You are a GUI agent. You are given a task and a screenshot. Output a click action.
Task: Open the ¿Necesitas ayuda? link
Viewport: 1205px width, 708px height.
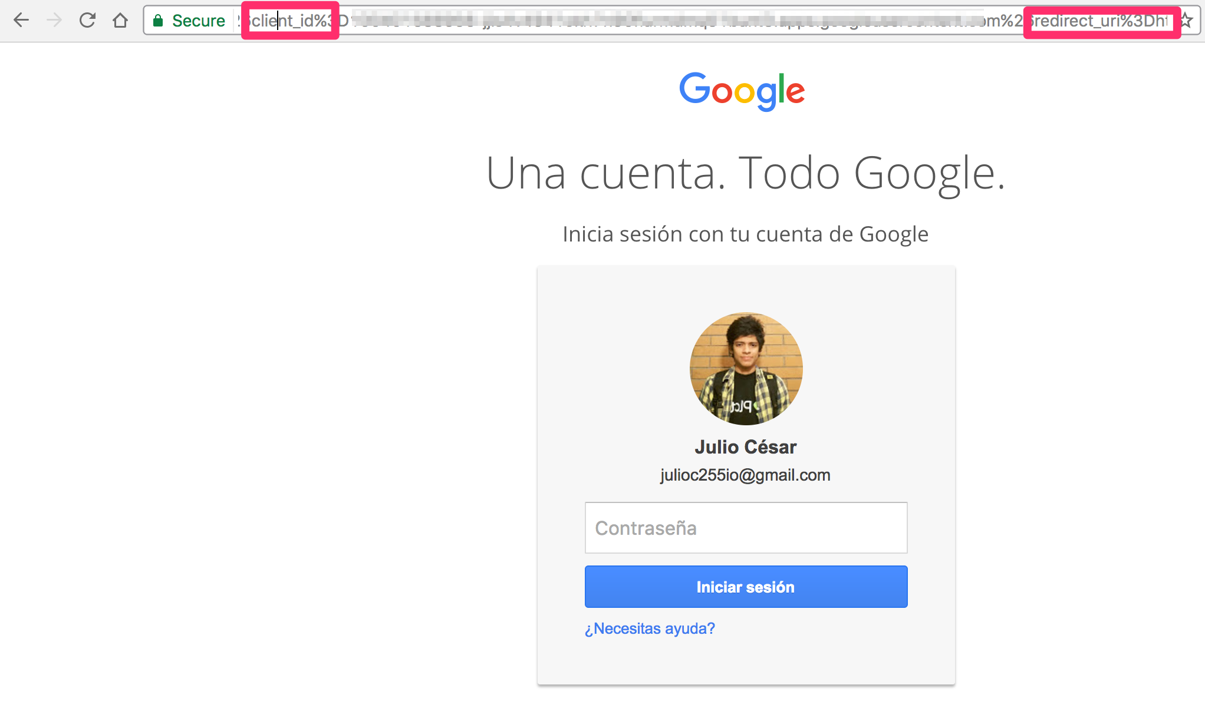tap(650, 628)
